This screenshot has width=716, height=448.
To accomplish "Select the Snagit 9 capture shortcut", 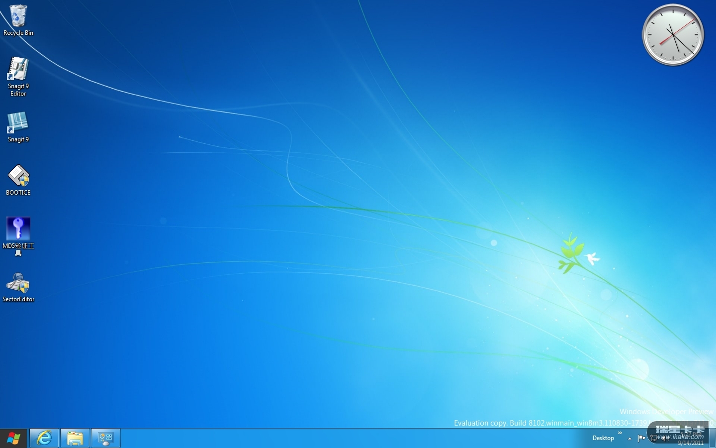I will (18, 127).
